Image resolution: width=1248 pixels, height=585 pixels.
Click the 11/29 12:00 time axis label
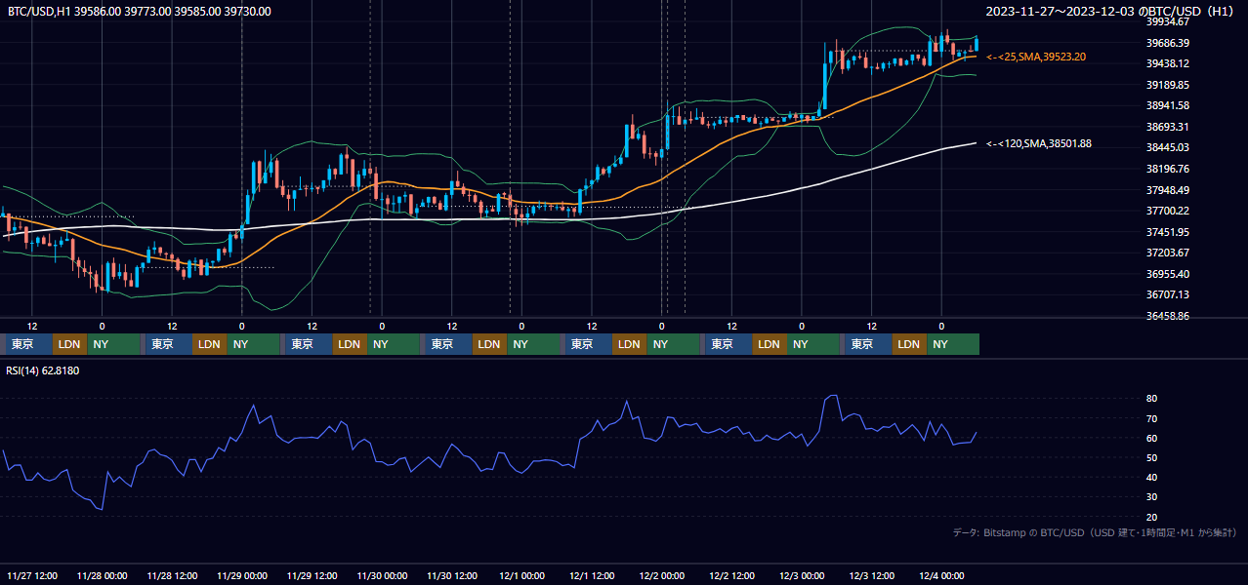[x=312, y=576]
